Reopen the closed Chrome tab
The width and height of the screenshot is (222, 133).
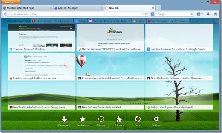coord(139,21)
